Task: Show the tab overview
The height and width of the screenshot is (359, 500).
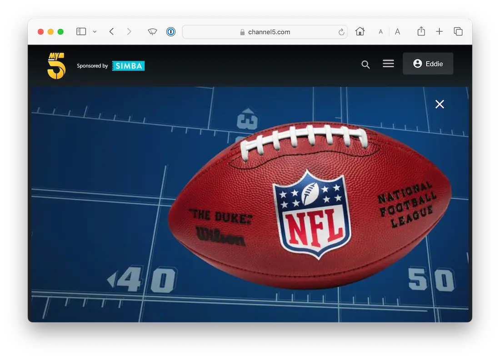Action: (x=458, y=31)
